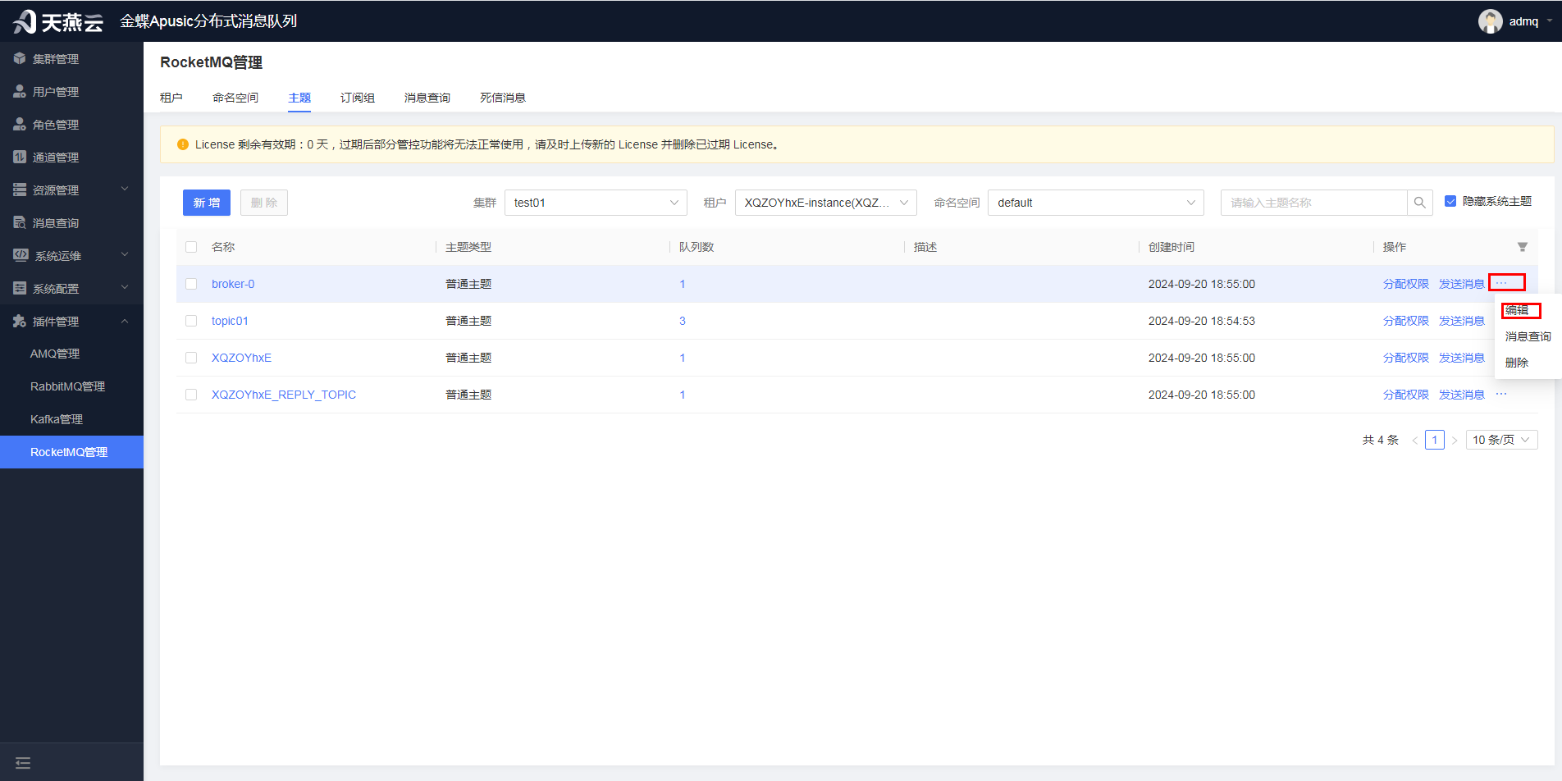Viewport: 1562px width, 781px height.
Task: Click 发送消息 for the broker-0 row
Action: point(1462,284)
